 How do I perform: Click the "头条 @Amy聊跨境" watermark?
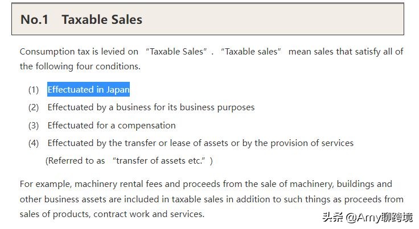(x=368, y=217)
